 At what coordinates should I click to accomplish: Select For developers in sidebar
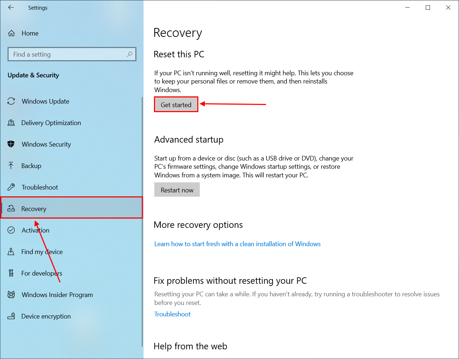point(42,273)
